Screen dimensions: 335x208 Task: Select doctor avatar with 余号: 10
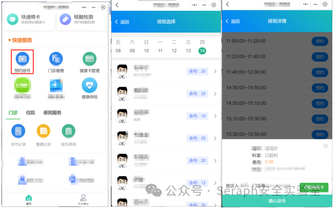(122, 116)
